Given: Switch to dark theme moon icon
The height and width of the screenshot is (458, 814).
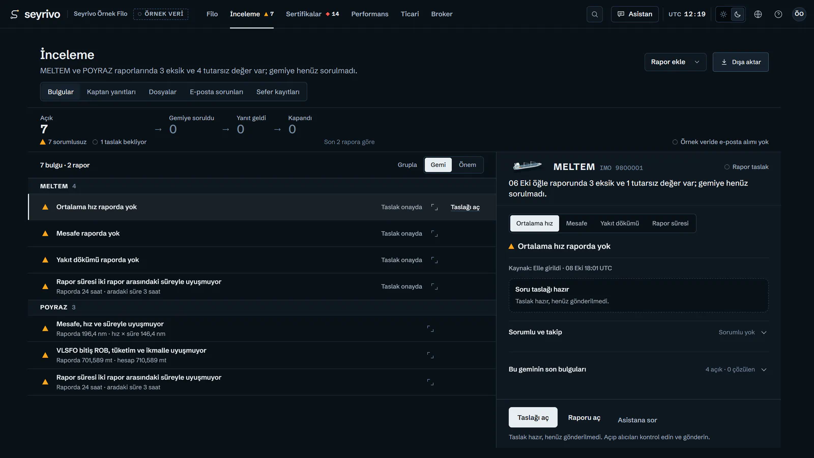Looking at the screenshot, I should tap(738, 14).
